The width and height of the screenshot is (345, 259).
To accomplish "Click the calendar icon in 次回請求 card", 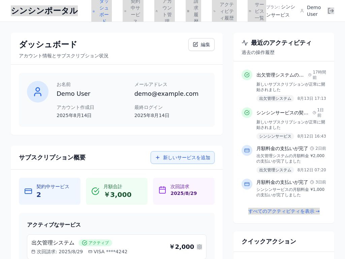I will click(x=162, y=190).
